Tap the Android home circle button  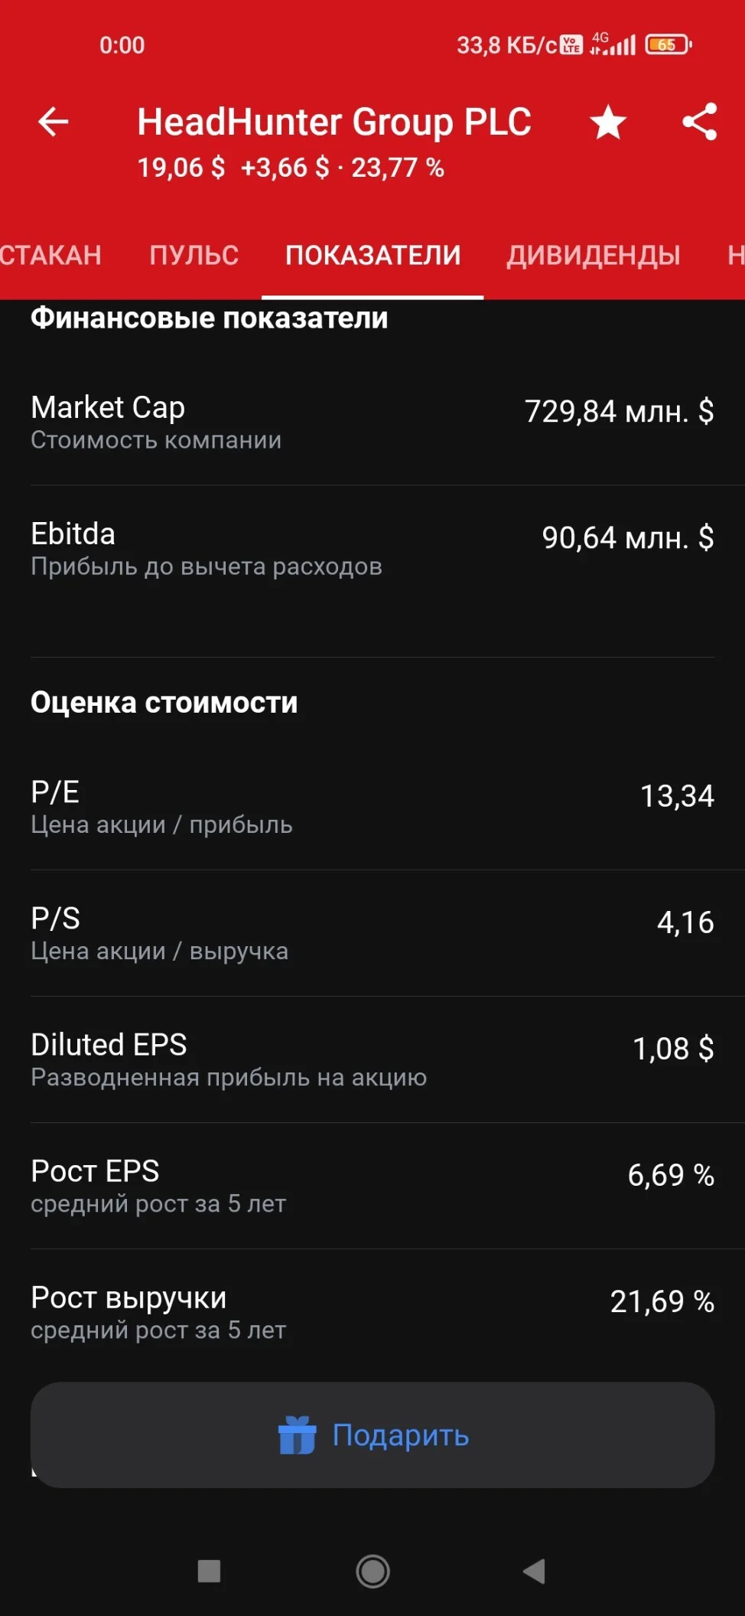tap(372, 1572)
